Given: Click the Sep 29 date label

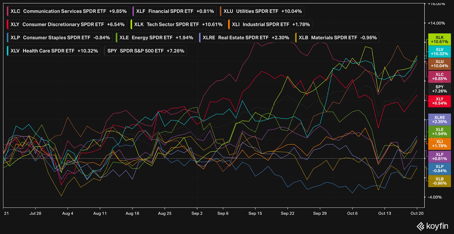Looking at the screenshot, I should [x=320, y=213].
